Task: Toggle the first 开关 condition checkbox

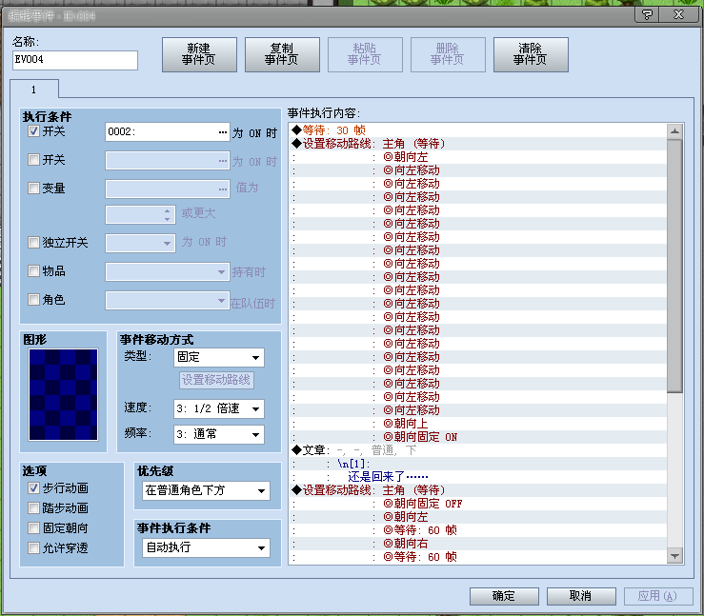Action: (33, 131)
